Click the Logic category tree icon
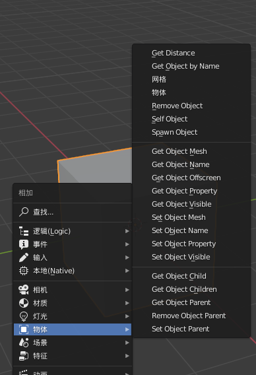The image size is (256, 375). (x=24, y=231)
